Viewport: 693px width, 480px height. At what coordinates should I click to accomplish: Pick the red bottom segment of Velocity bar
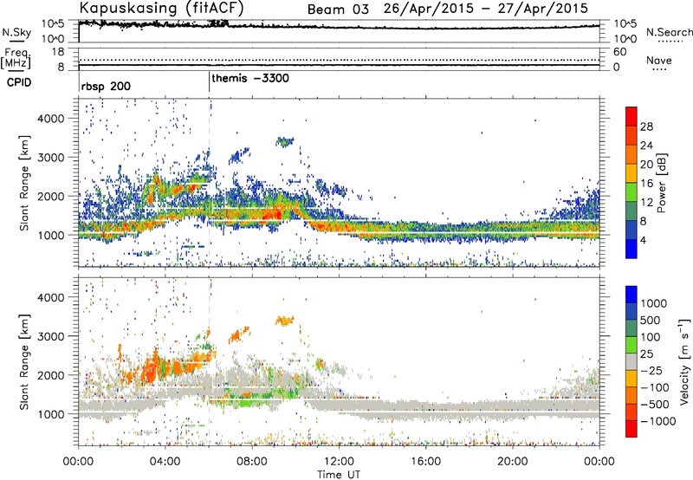631,429
